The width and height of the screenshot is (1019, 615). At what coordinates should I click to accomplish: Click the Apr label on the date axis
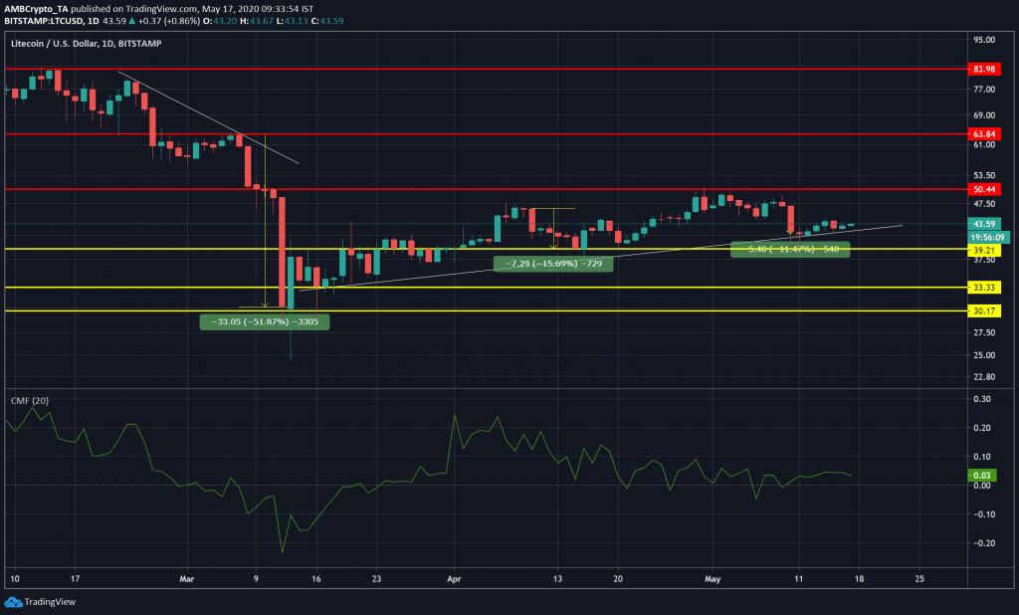(455, 577)
